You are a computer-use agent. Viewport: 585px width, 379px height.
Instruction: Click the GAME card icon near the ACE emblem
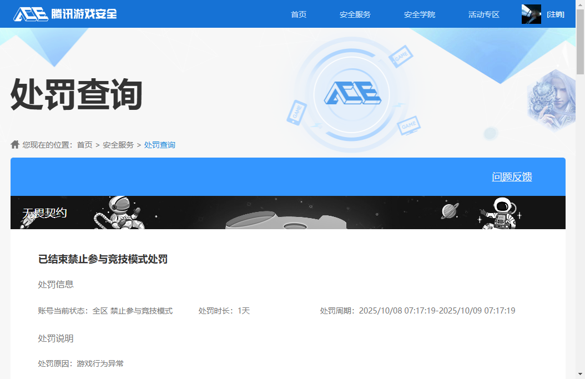point(402,55)
